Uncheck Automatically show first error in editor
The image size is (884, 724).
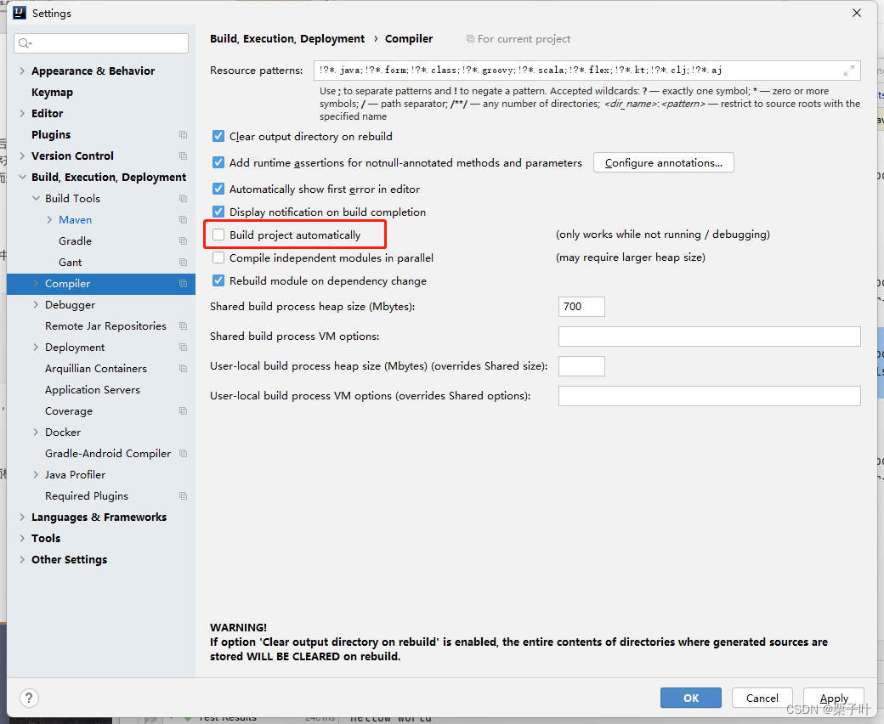[218, 189]
